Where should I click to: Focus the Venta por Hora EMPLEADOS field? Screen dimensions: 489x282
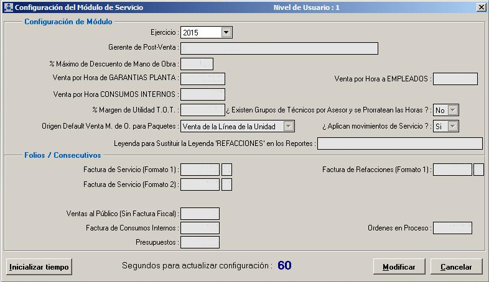pos(455,79)
